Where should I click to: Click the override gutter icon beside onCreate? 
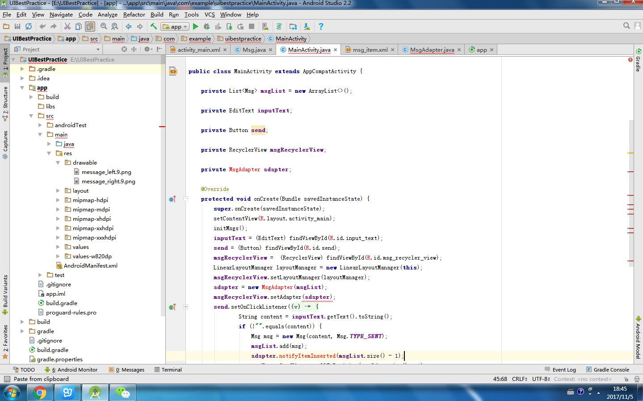coord(172,199)
